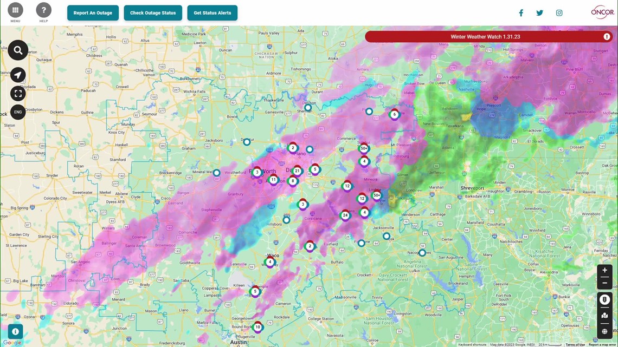Enter fullscreen via the fullscreen icon
This screenshot has width=618, height=347.
18,93
